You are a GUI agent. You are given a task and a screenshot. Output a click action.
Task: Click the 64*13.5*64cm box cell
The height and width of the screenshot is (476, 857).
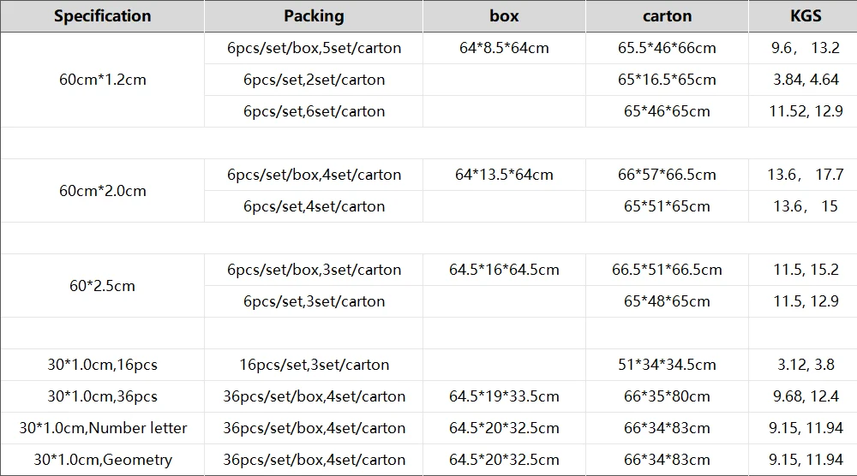pyautogui.click(x=504, y=175)
